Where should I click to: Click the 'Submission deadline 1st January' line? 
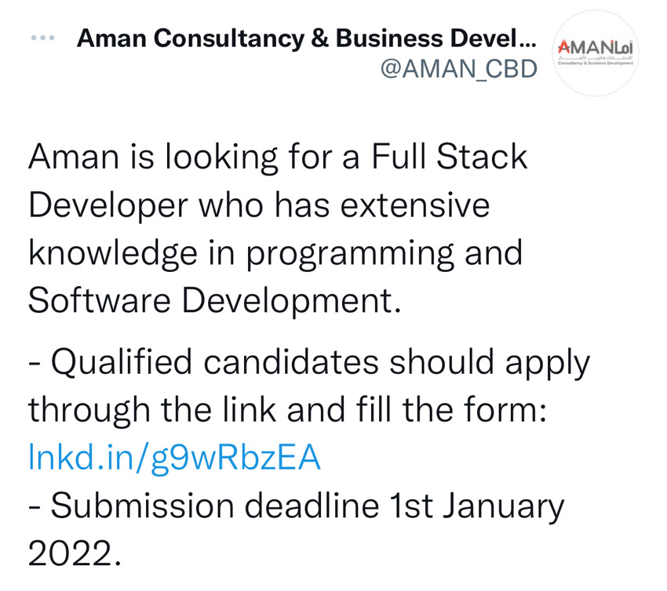coord(296,506)
